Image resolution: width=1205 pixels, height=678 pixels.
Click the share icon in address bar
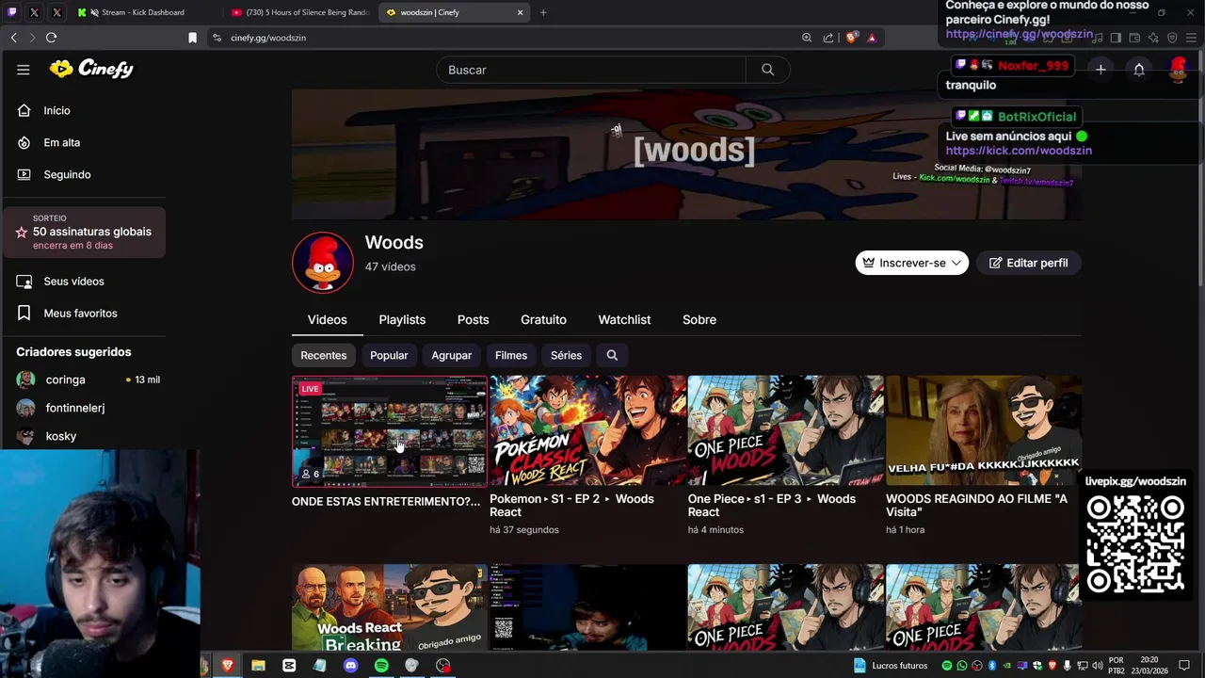[828, 38]
